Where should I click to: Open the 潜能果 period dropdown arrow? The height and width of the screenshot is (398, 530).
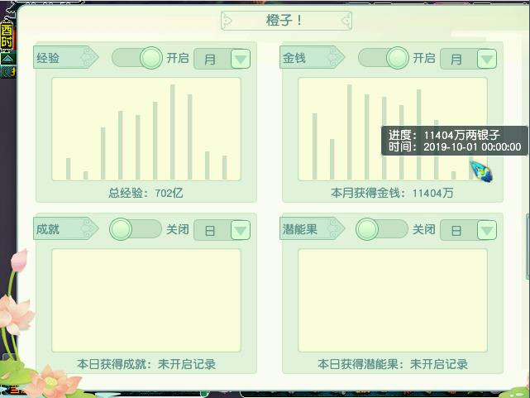pos(487,230)
